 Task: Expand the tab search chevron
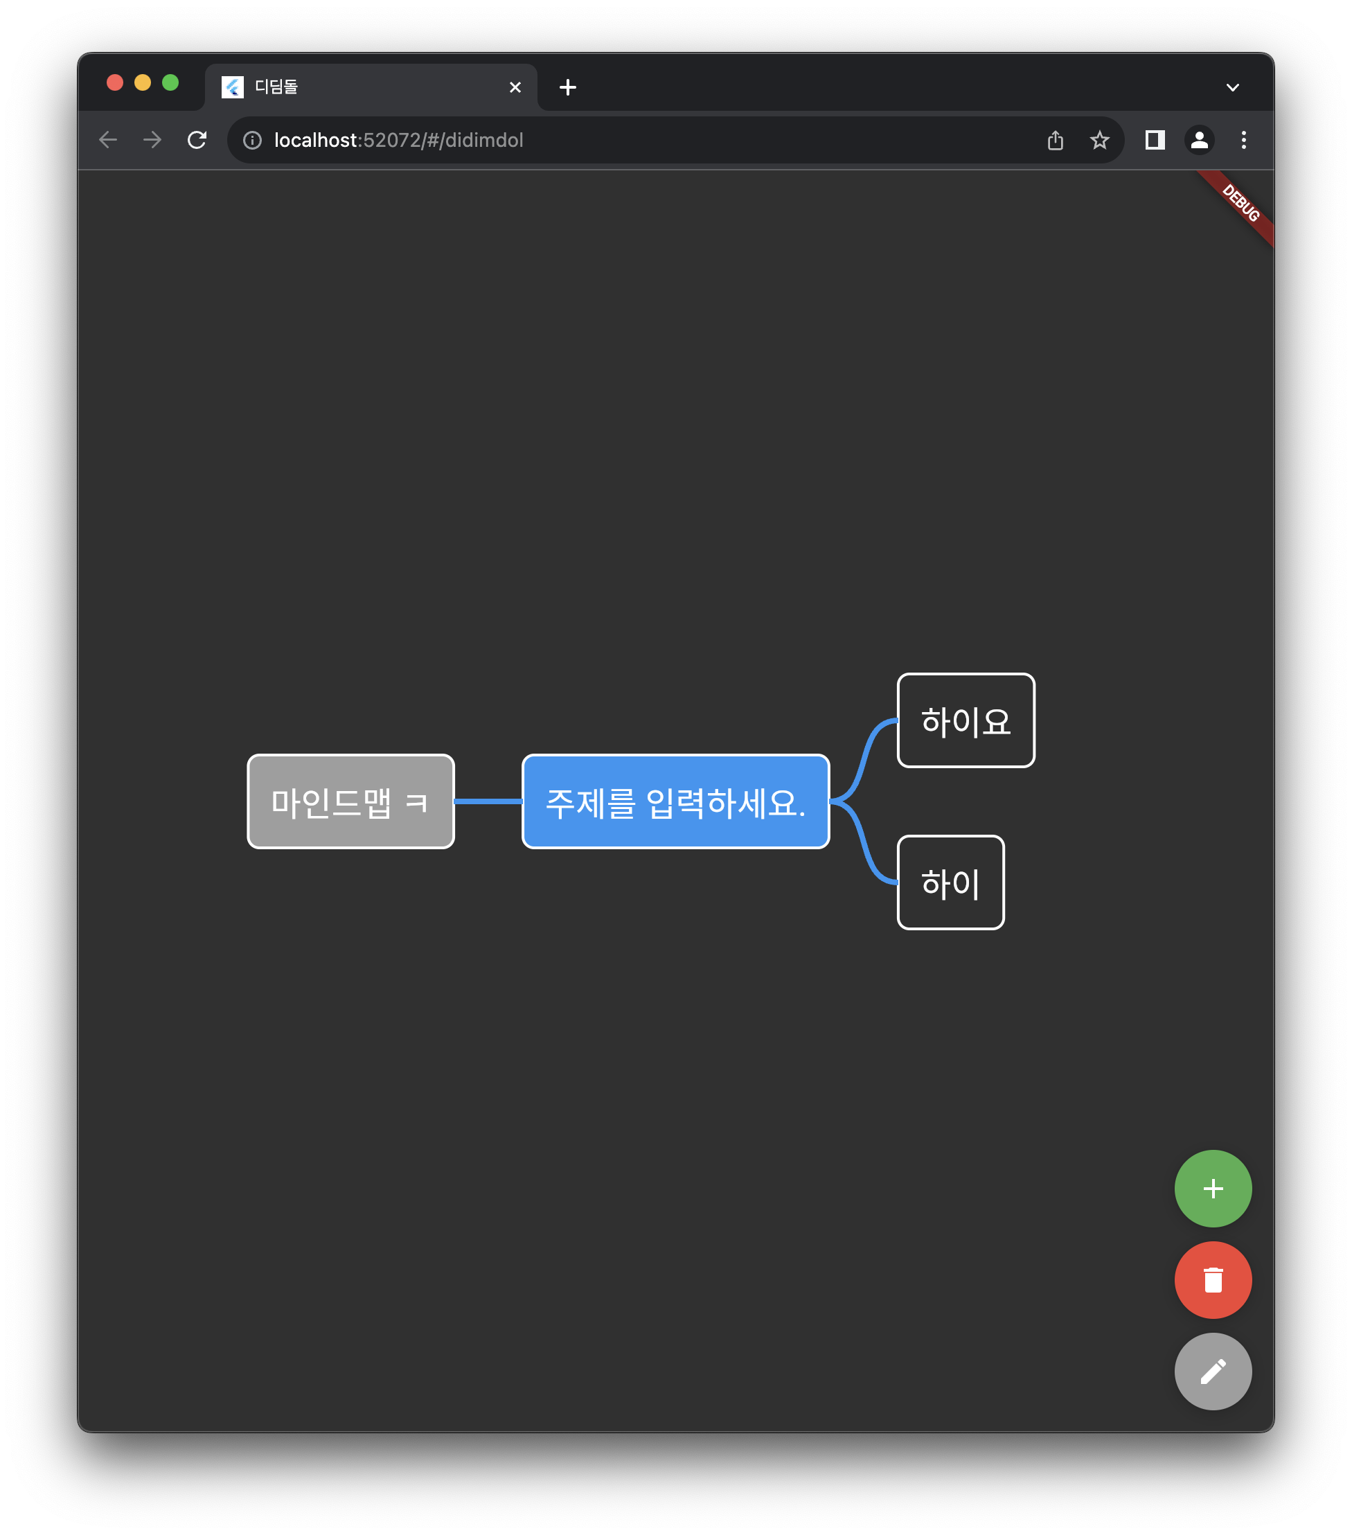click(x=1231, y=87)
